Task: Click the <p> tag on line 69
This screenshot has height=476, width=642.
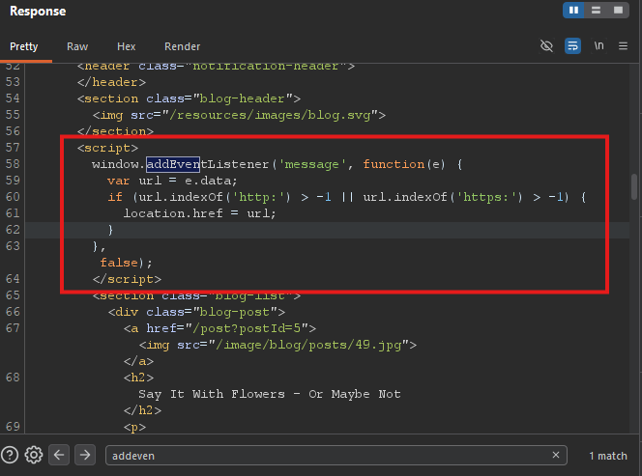Action: [x=134, y=428]
